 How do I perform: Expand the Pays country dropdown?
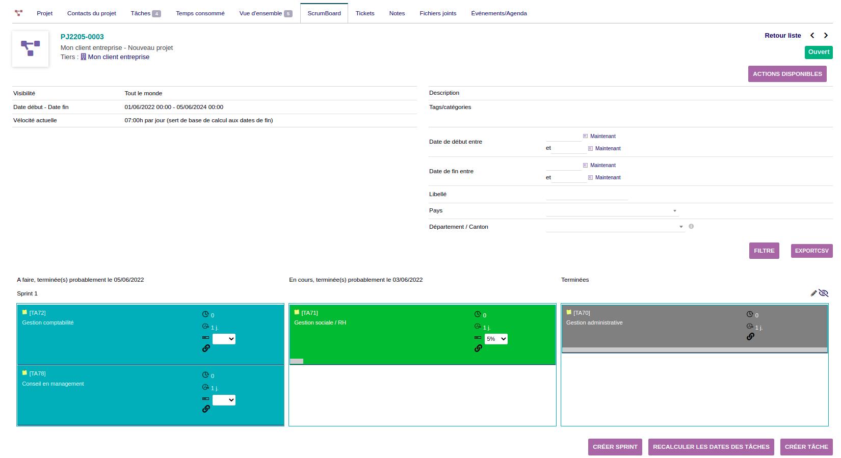[x=612, y=211]
